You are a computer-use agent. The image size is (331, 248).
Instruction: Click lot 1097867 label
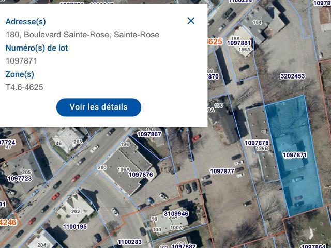[x=149, y=134]
